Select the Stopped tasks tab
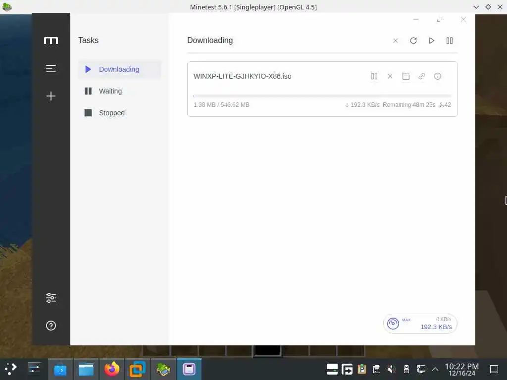Viewport: 507px width, 380px height. pyautogui.click(x=120, y=113)
